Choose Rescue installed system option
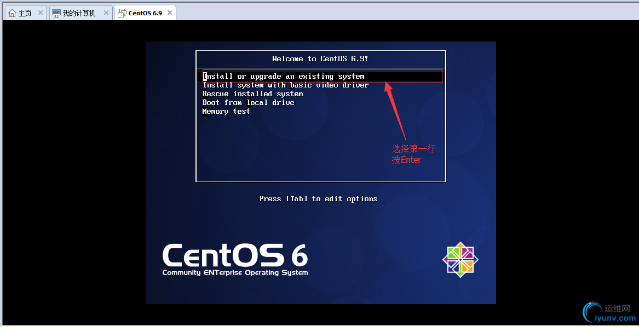639x327 pixels. pyautogui.click(x=252, y=94)
